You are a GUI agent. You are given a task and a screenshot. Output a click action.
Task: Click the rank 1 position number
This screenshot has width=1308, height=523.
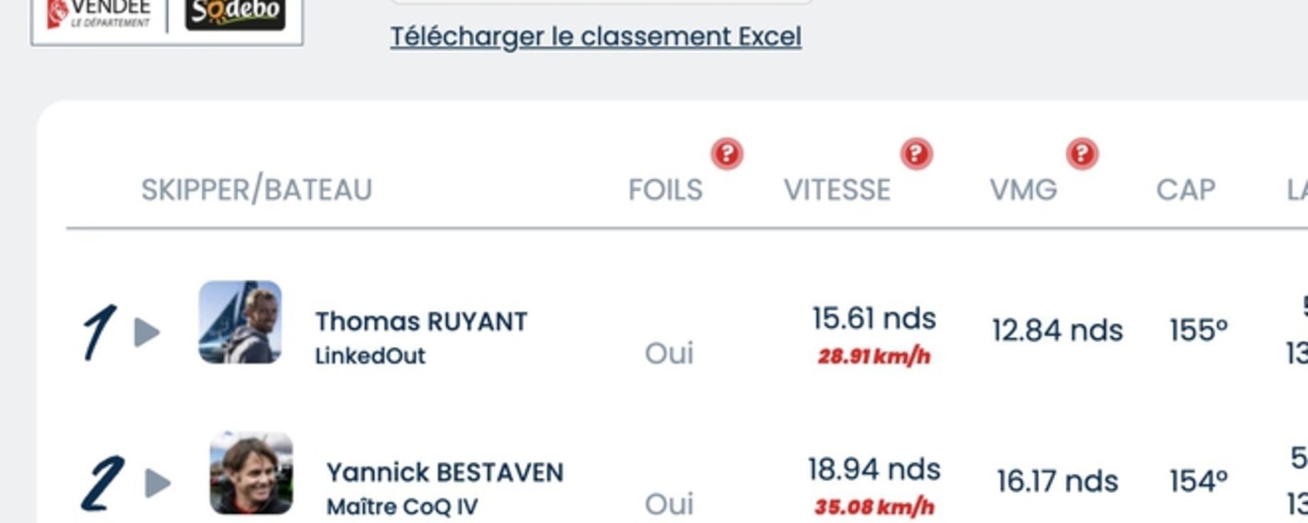click(99, 332)
